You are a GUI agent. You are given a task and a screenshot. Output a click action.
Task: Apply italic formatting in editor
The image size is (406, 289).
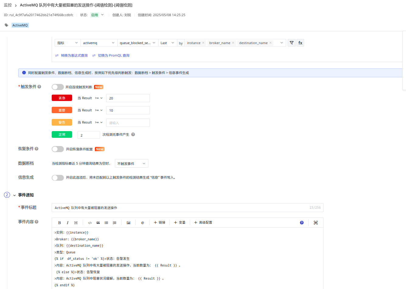[x=68, y=223]
